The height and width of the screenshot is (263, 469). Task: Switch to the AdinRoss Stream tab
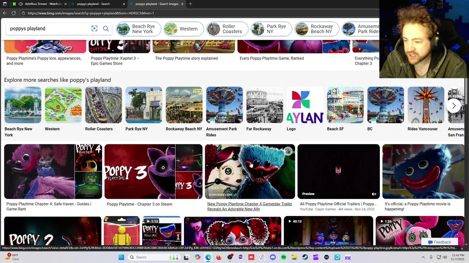(x=40, y=4)
